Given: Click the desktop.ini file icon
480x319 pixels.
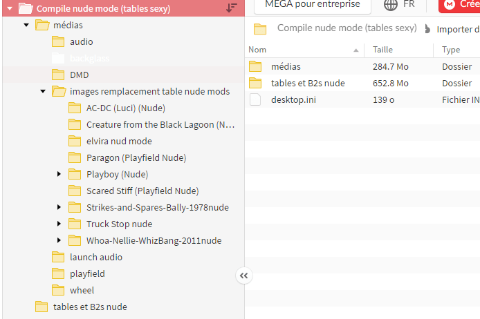Looking at the screenshot, I should tap(256, 99).
